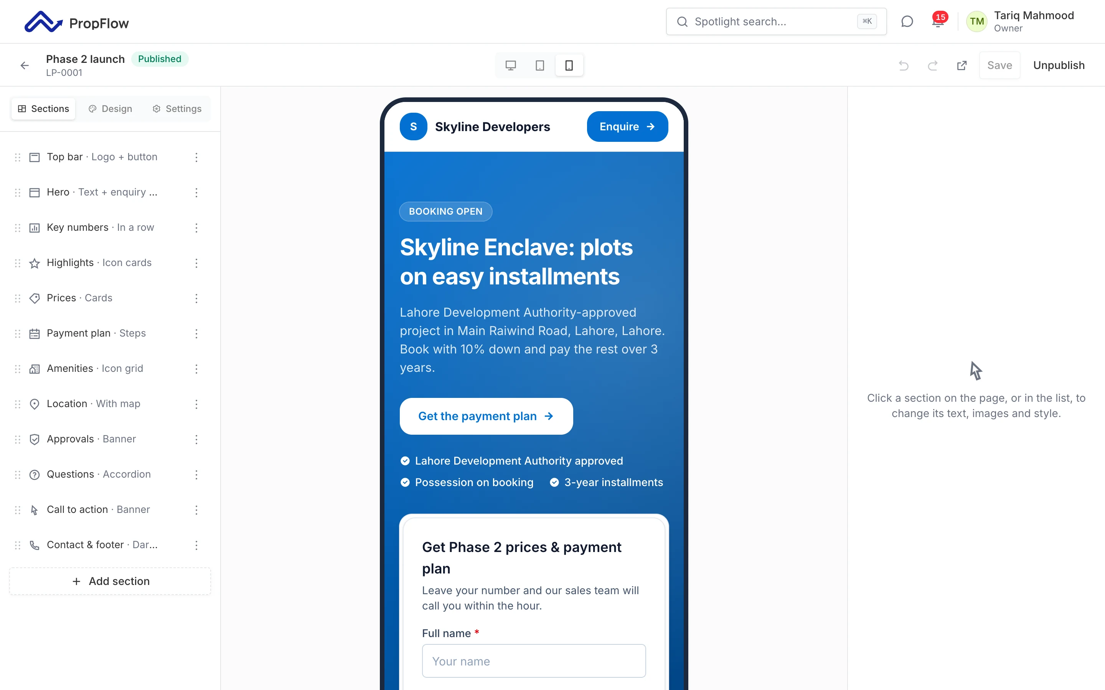This screenshot has width=1105, height=690.
Task: Switch to desktop preview icon
Action: [x=511, y=65]
